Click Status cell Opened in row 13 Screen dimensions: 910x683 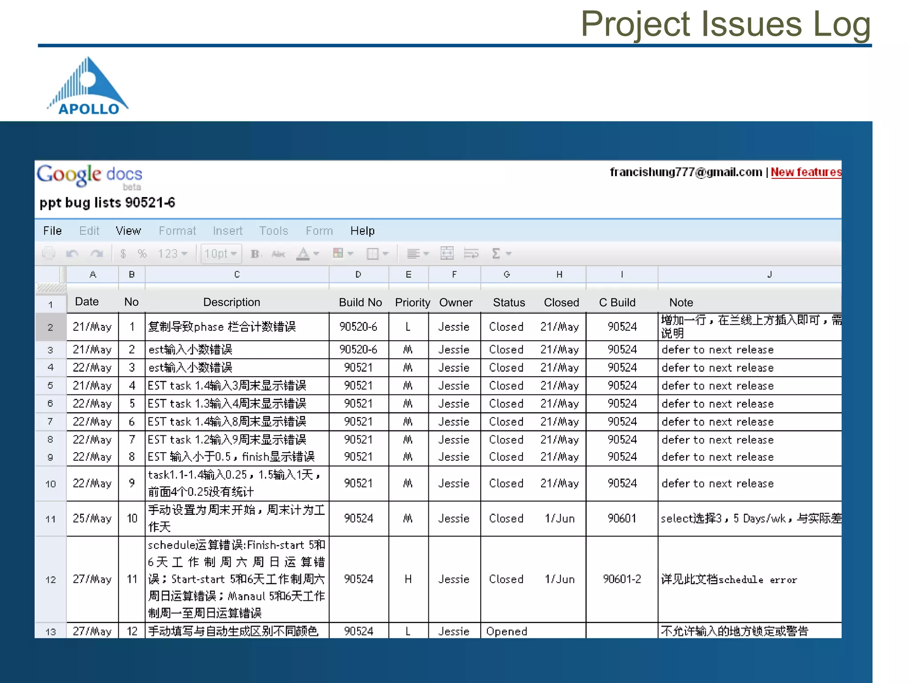click(507, 631)
